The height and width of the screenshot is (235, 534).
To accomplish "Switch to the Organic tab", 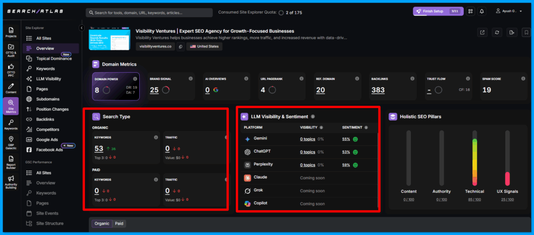I will tap(102, 224).
